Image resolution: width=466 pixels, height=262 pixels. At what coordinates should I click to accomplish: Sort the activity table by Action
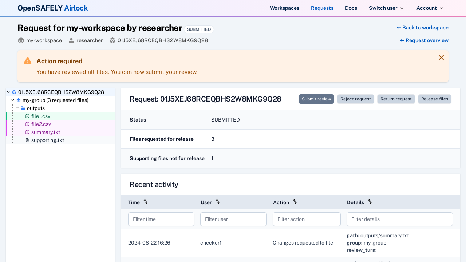click(295, 202)
